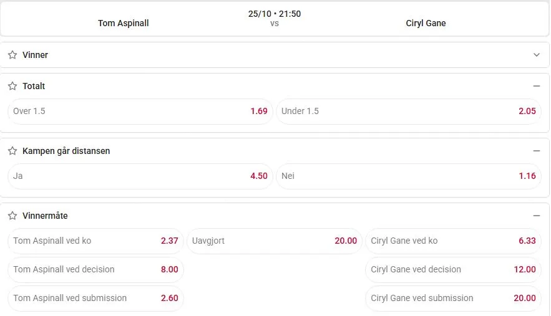This screenshot has height=316, width=551.
Task: Choose Uavgjort at 20.00 odds
Action: [x=275, y=241]
